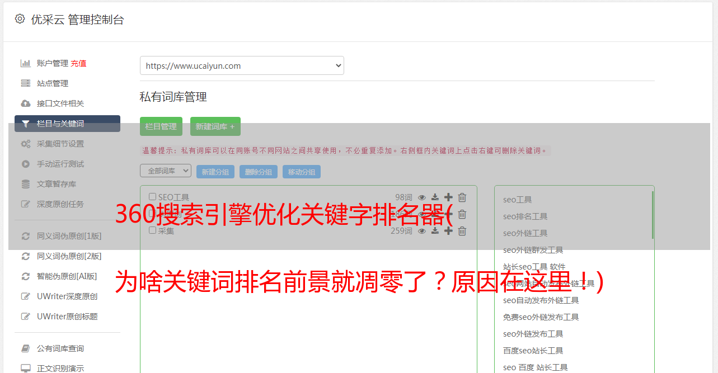Open UWriter原创标题 in the sidebar
This screenshot has width=718, height=373.
(x=67, y=317)
